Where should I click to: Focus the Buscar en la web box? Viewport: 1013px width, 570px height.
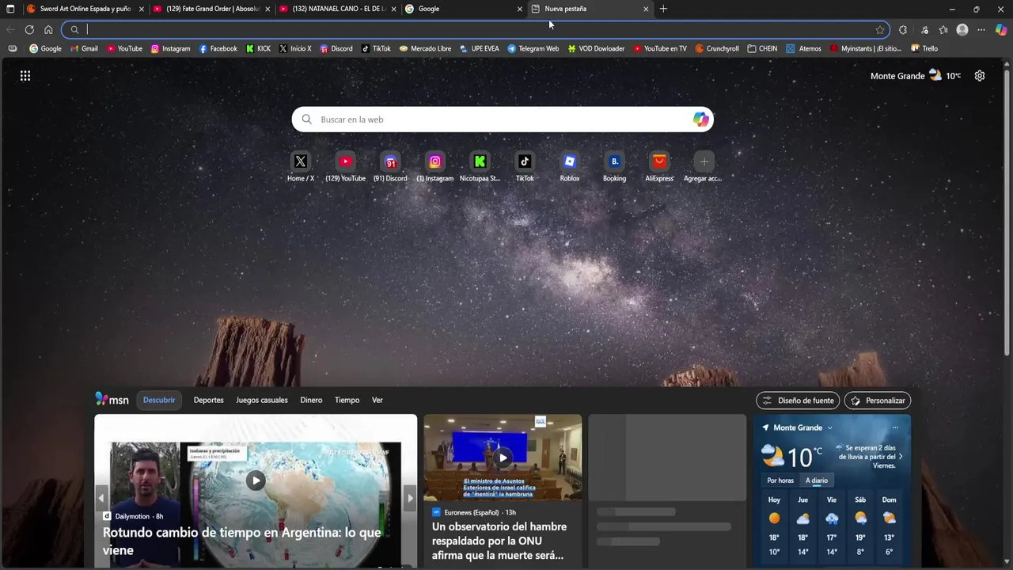(503, 120)
